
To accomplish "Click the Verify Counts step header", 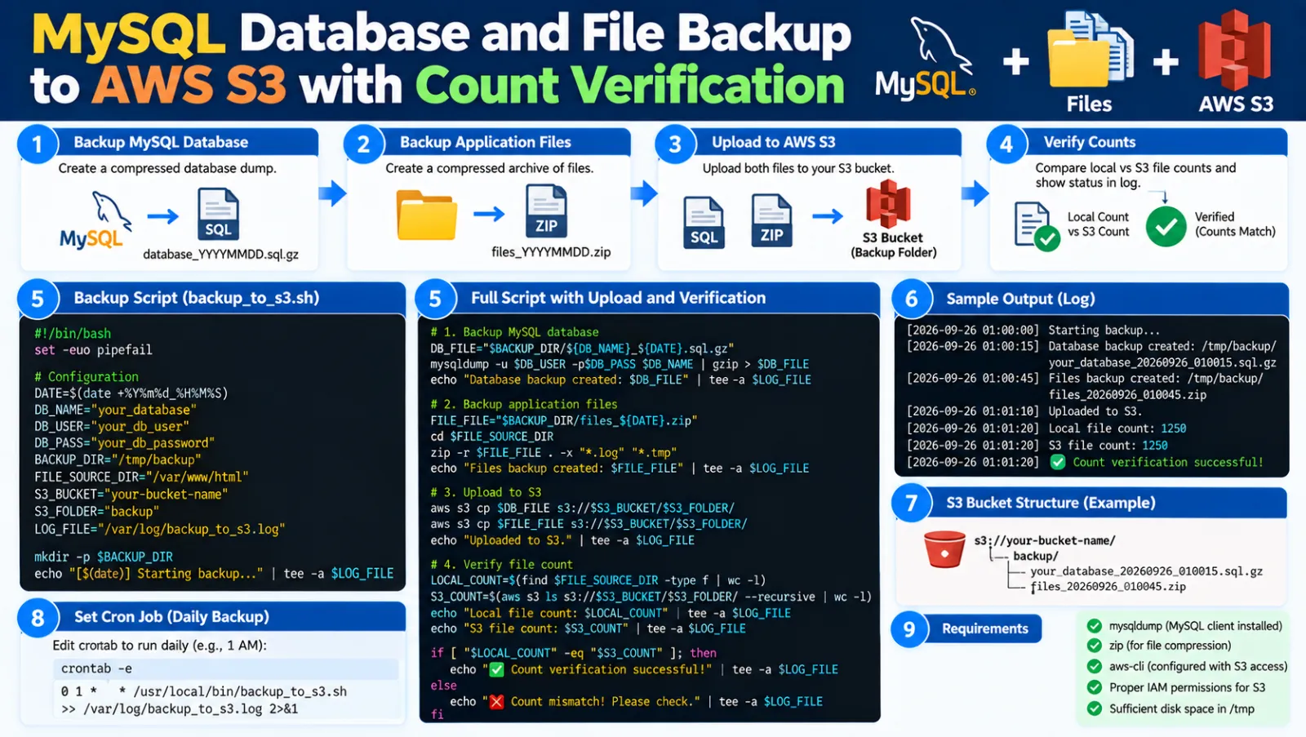I will pyautogui.click(x=1138, y=142).
